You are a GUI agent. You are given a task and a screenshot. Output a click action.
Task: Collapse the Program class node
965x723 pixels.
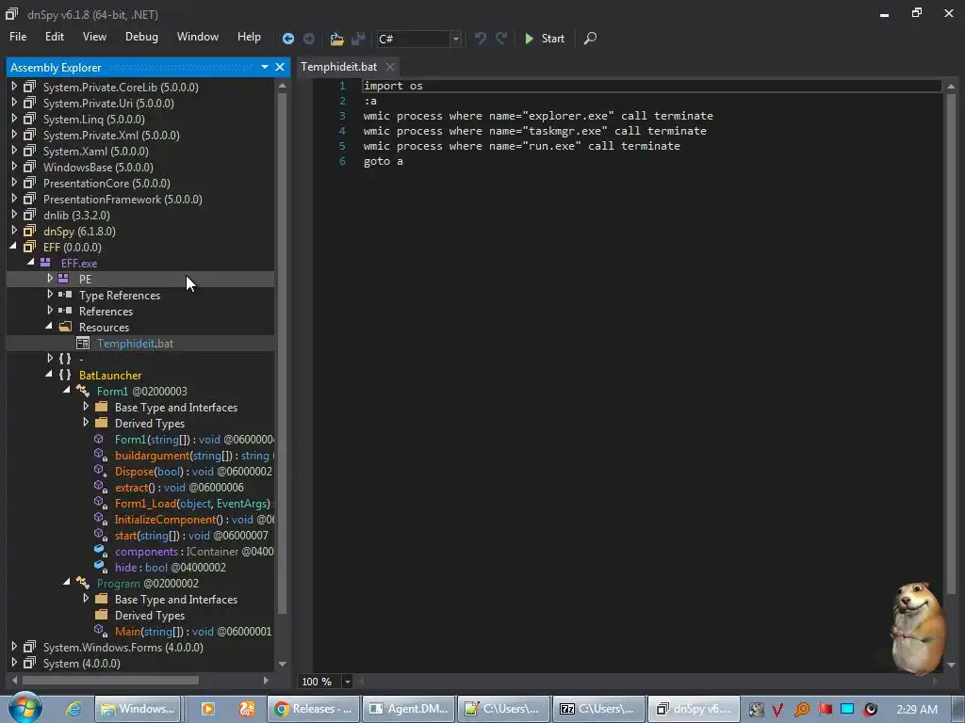point(67,582)
